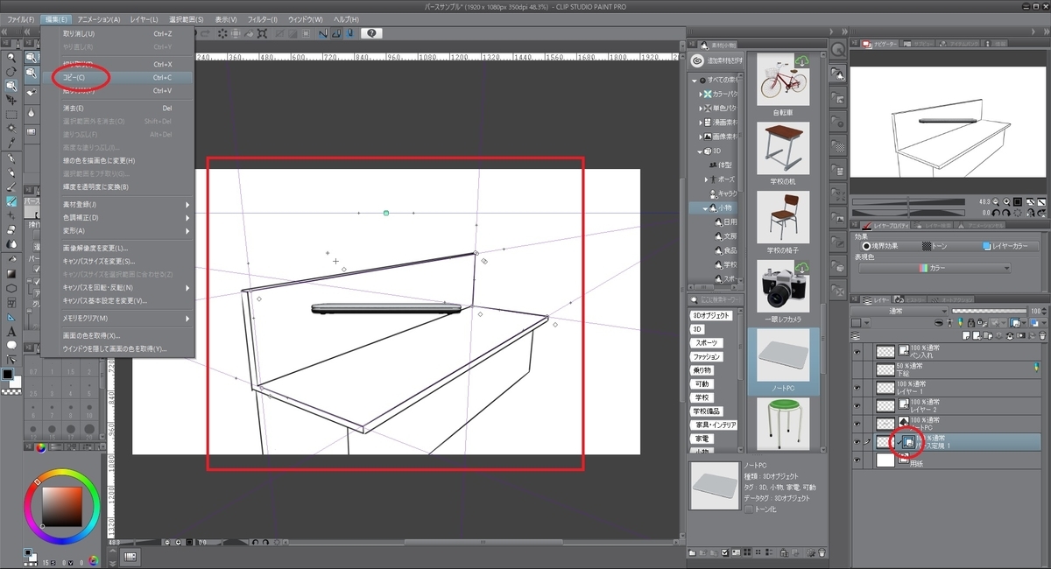The height and width of the screenshot is (569, 1051).
Task: Expand the 漫画素材 tree folder
Action: pyautogui.click(x=702, y=122)
